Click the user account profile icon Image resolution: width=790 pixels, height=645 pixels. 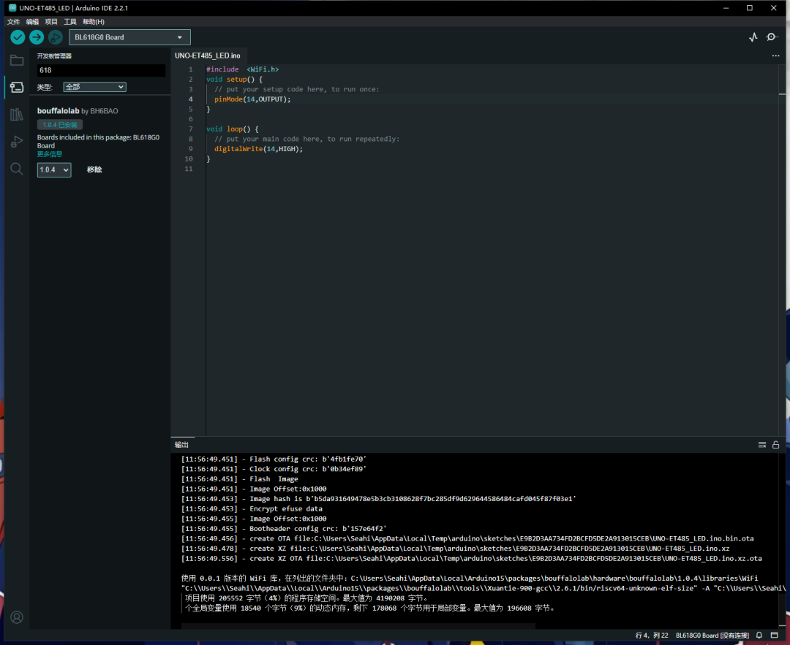pos(17,617)
